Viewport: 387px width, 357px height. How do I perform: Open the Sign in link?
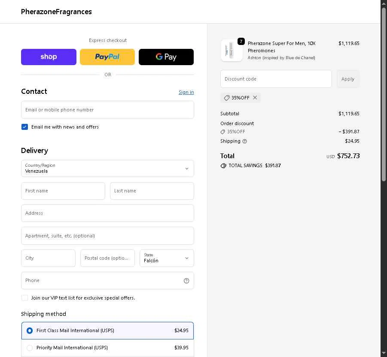186,92
